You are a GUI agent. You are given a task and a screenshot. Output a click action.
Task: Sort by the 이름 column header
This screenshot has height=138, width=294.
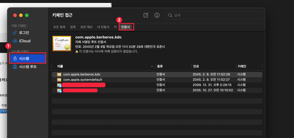tap(60, 66)
